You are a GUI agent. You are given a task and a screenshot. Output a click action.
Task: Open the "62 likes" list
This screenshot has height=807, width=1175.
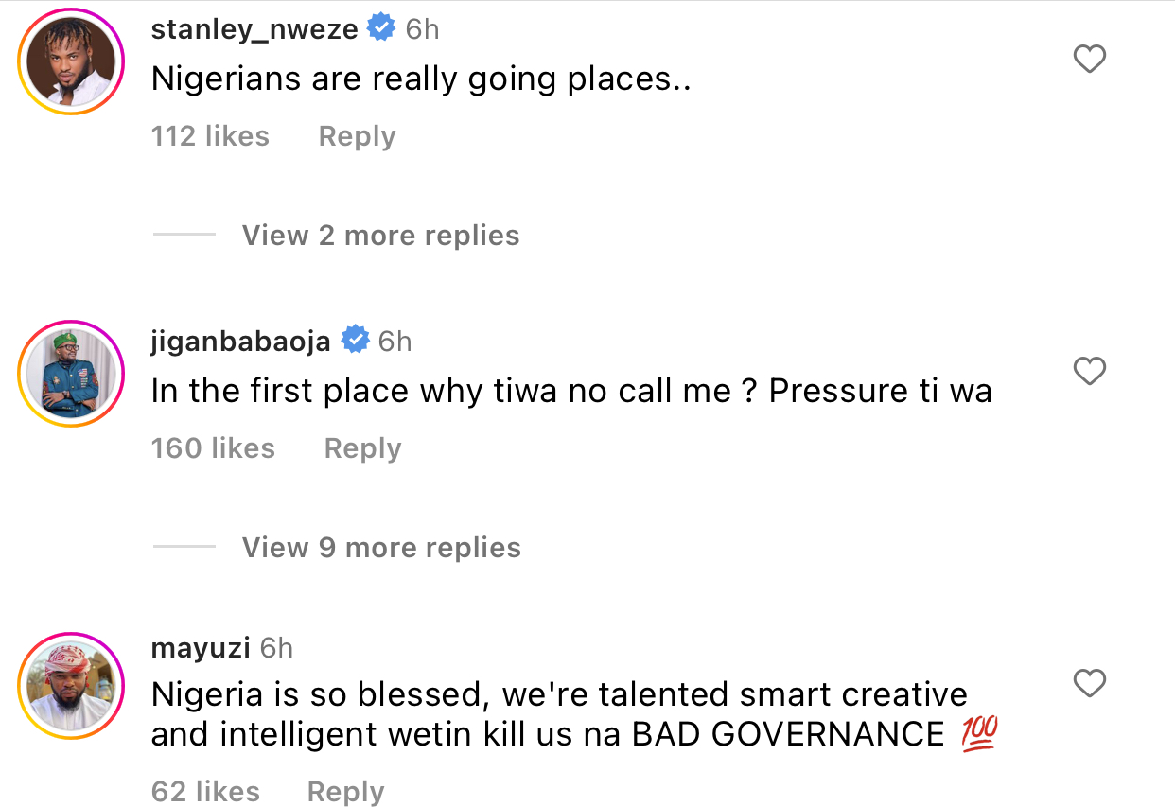pyautogui.click(x=205, y=792)
